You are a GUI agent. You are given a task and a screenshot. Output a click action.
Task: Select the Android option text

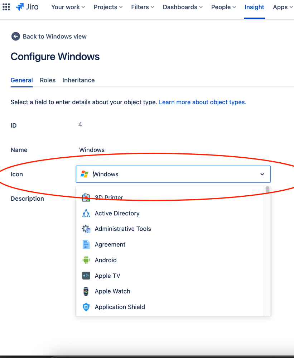(106, 260)
